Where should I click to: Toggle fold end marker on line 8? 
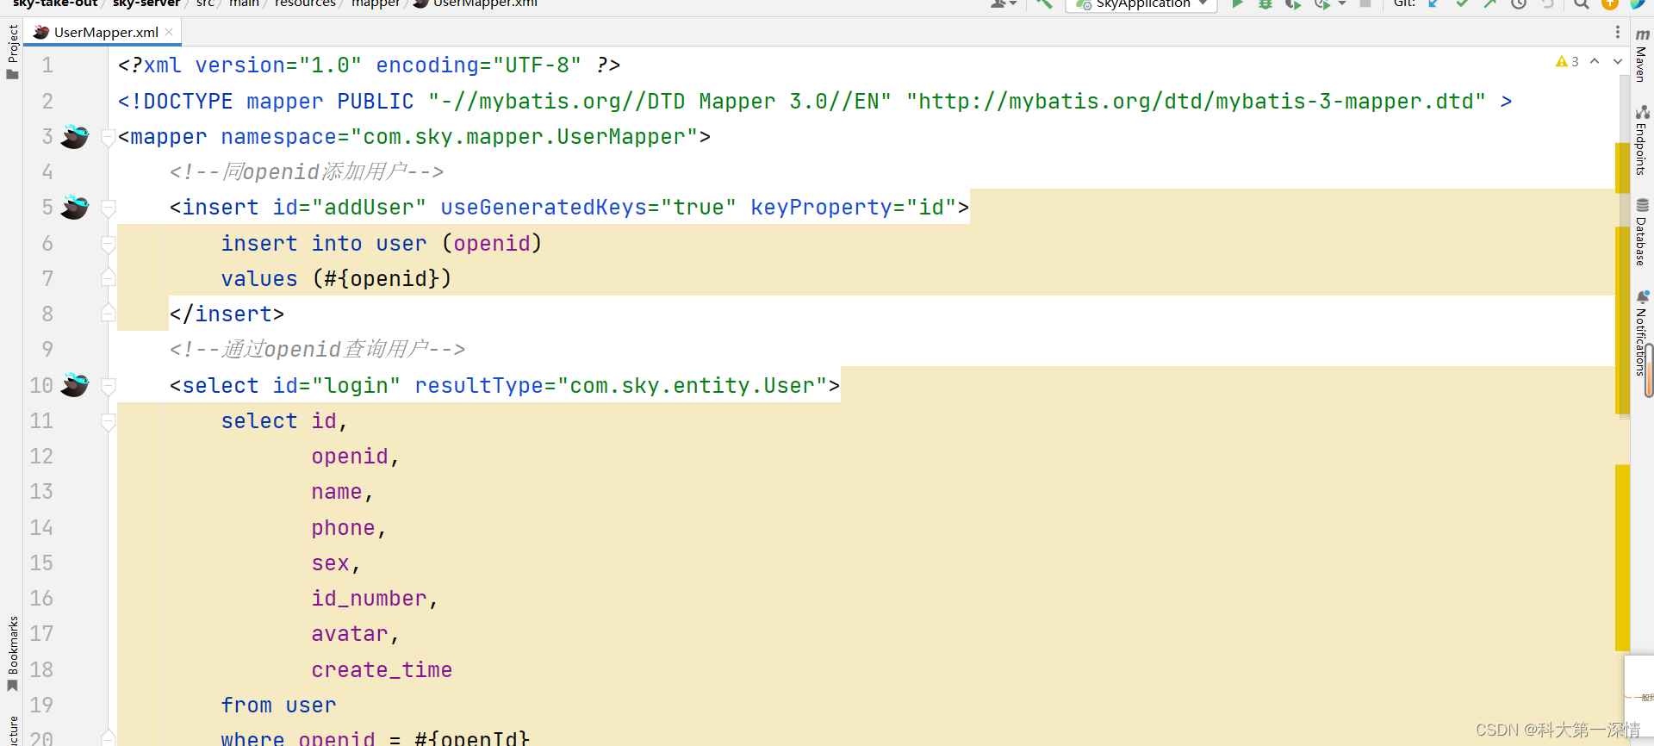tap(109, 314)
